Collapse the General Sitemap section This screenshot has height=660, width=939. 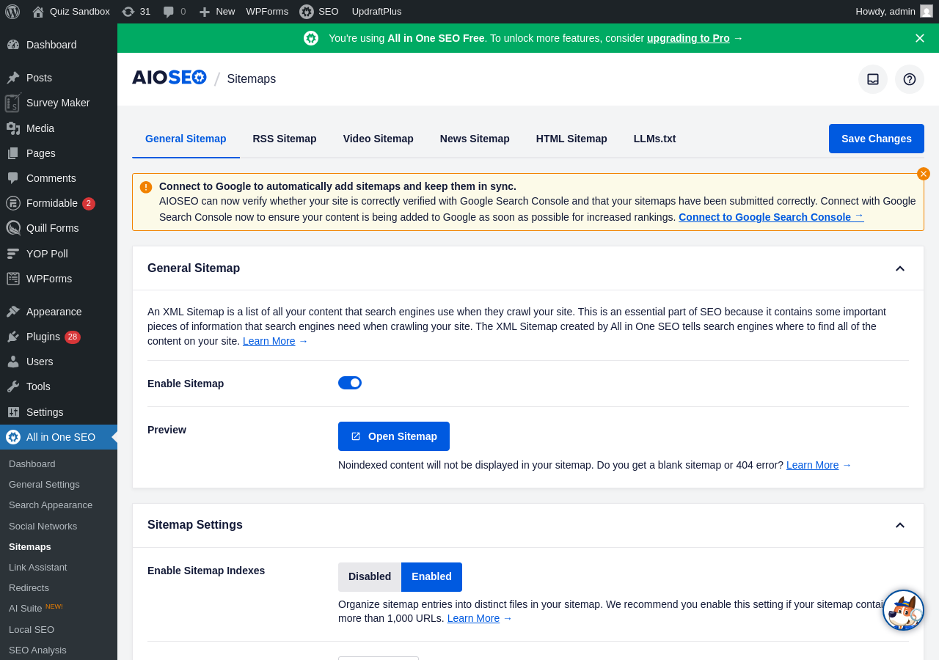click(900, 268)
